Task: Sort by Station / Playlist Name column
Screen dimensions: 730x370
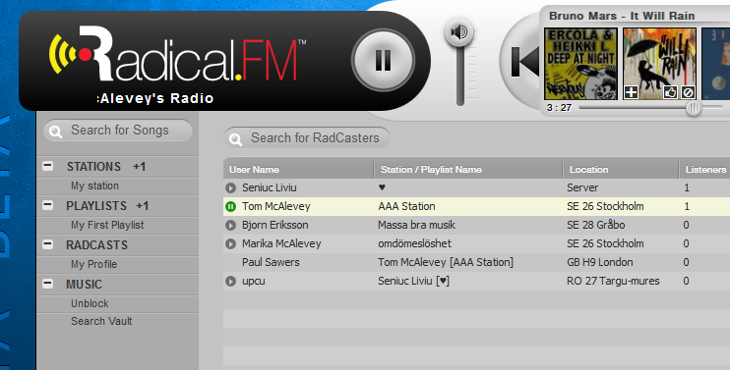Action: coord(468,170)
